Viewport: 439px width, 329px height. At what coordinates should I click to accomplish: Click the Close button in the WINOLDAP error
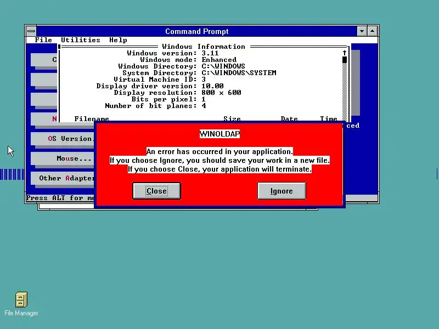coord(156,191)
